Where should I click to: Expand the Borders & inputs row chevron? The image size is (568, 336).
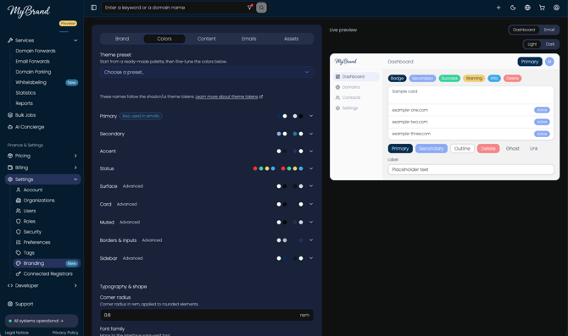pyautogui.click(x=311, y=240)
